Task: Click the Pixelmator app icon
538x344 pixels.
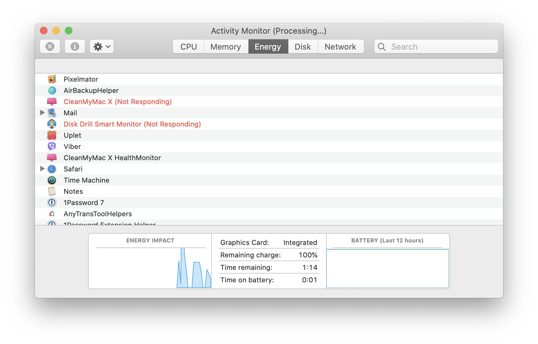Action: (52, 79)
